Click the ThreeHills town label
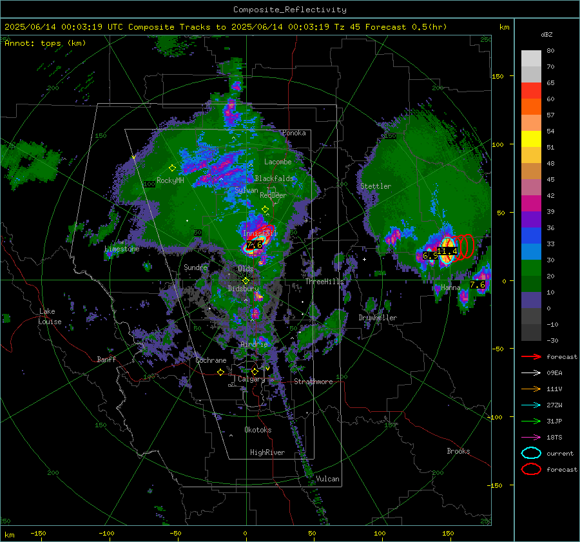 [x=324, y=282]
